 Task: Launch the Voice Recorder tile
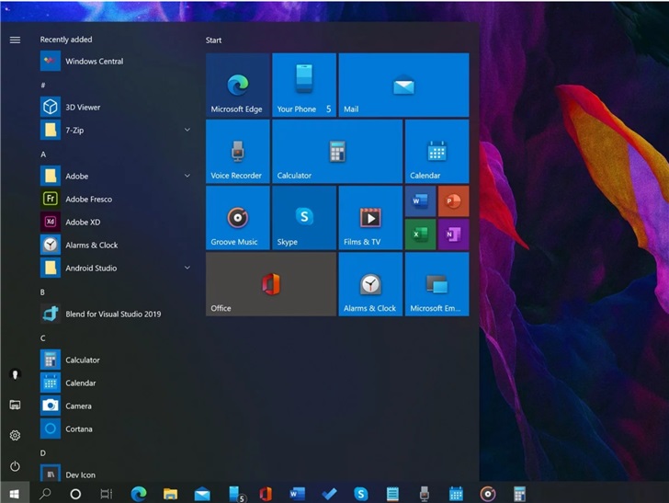pos(237,152)
